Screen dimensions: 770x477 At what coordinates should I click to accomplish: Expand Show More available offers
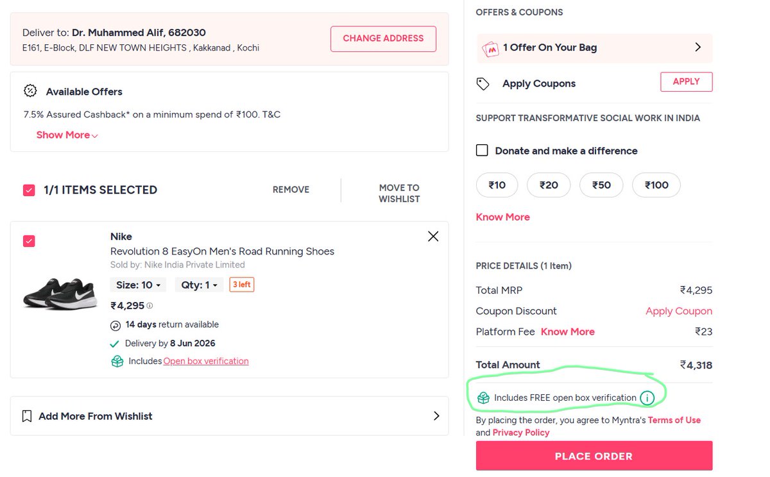pos(67,135)
